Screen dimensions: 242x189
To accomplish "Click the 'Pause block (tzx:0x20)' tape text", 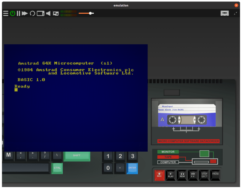I will (171, 110).
